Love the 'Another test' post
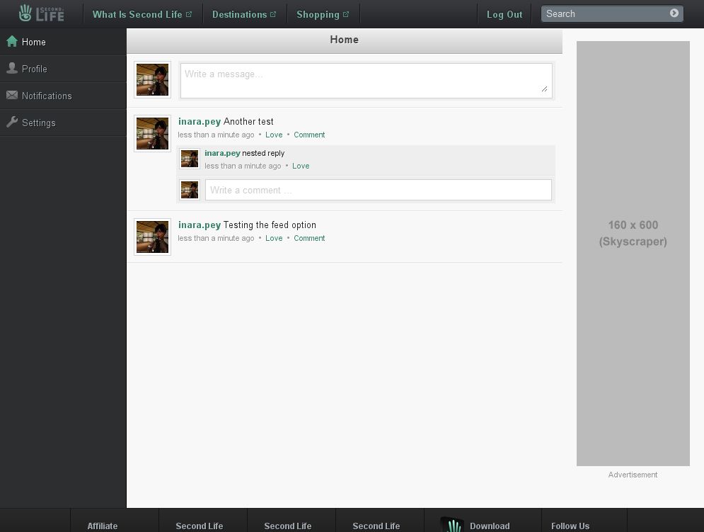Screen dimensions: 704x532 pos(274,135)
